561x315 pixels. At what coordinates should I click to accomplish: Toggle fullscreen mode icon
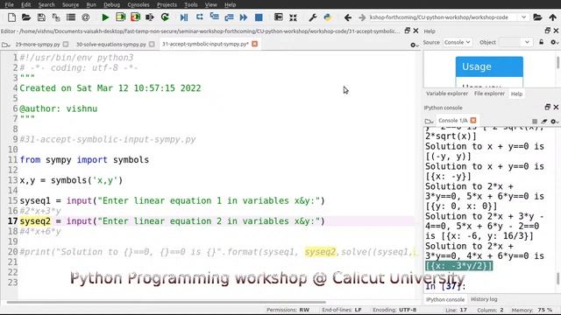point(293,17)
